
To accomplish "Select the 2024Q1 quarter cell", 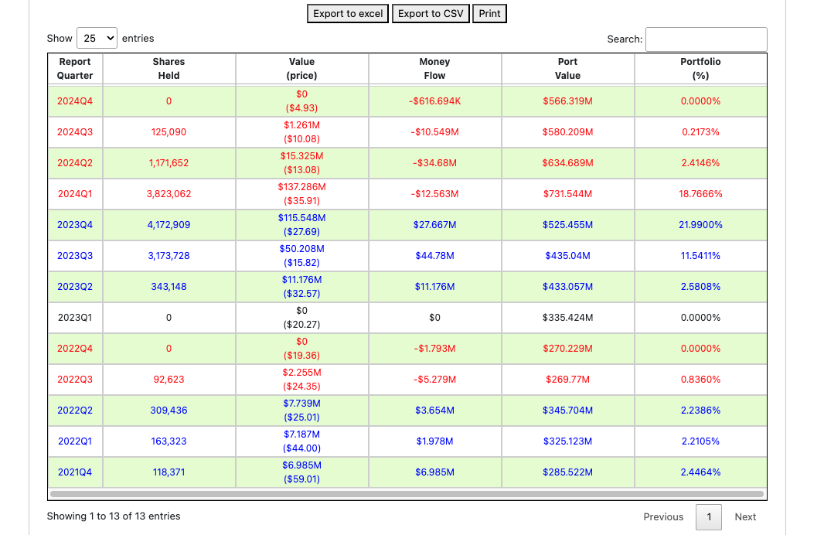I will pyautogui.click(x=75, y=194).
